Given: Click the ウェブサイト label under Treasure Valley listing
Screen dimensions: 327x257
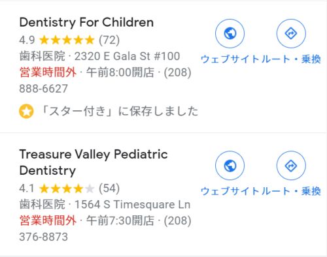Looking at the screenshot, I should 230,191.
